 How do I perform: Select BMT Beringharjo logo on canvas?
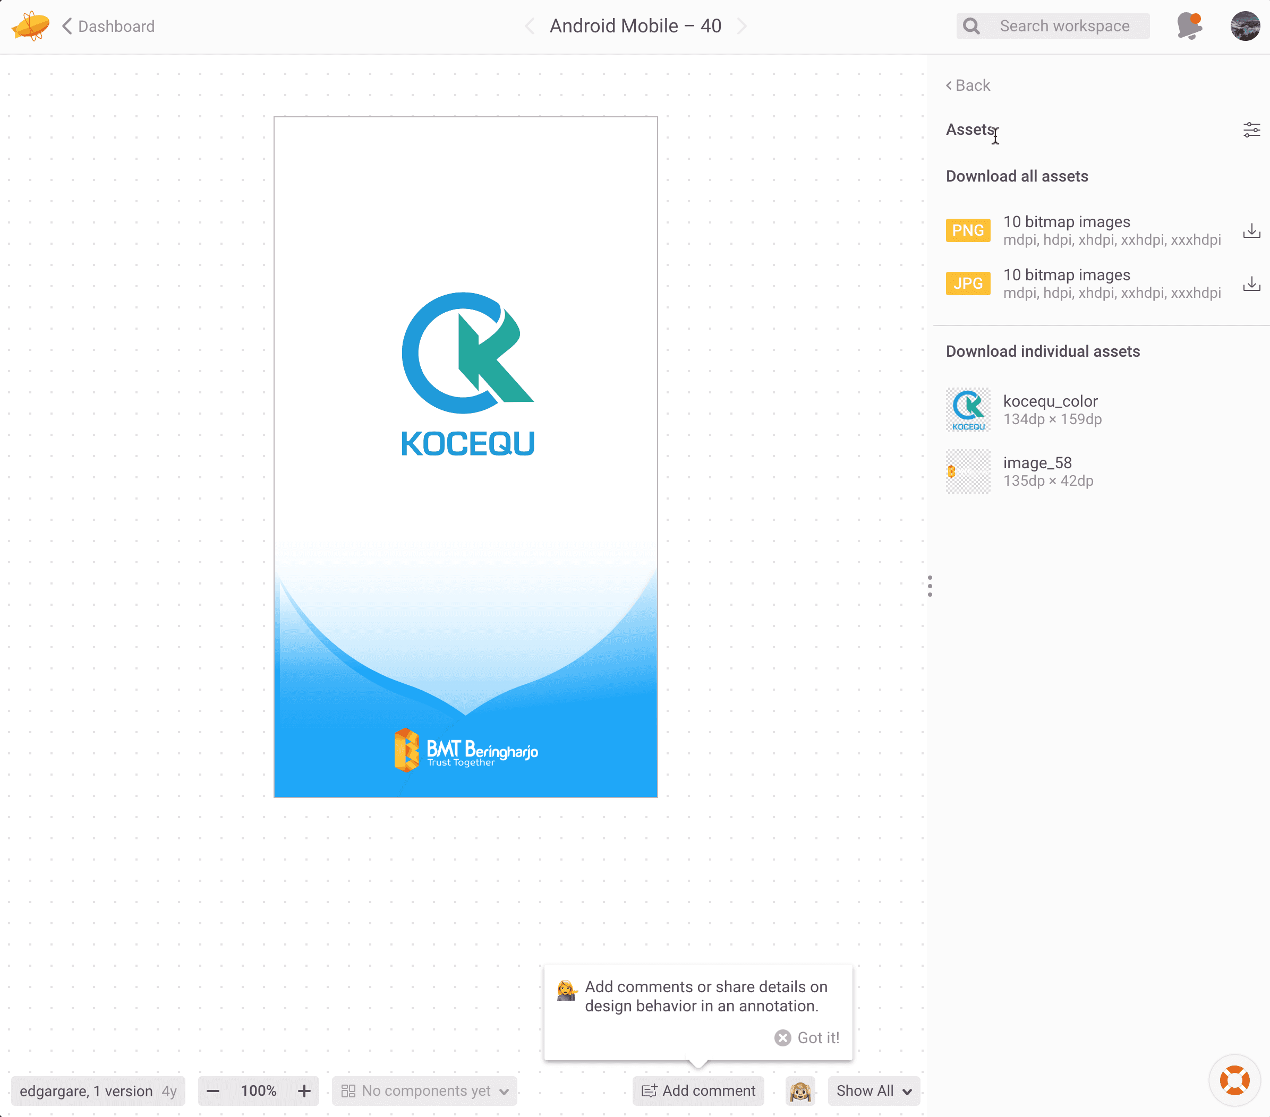click(466, 750)
